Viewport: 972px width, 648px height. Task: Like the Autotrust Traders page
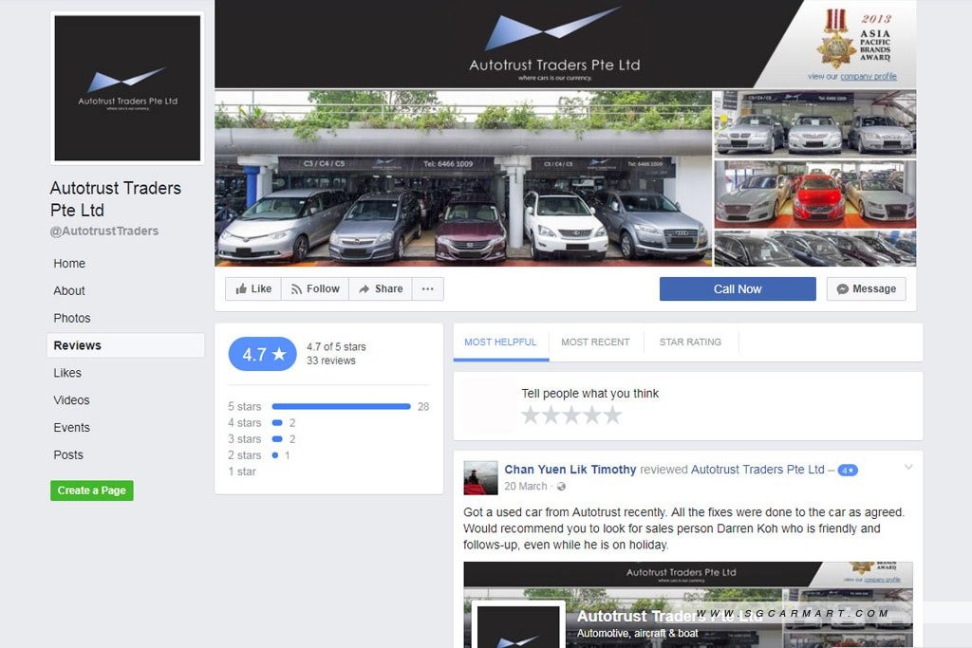click(253, 288)
